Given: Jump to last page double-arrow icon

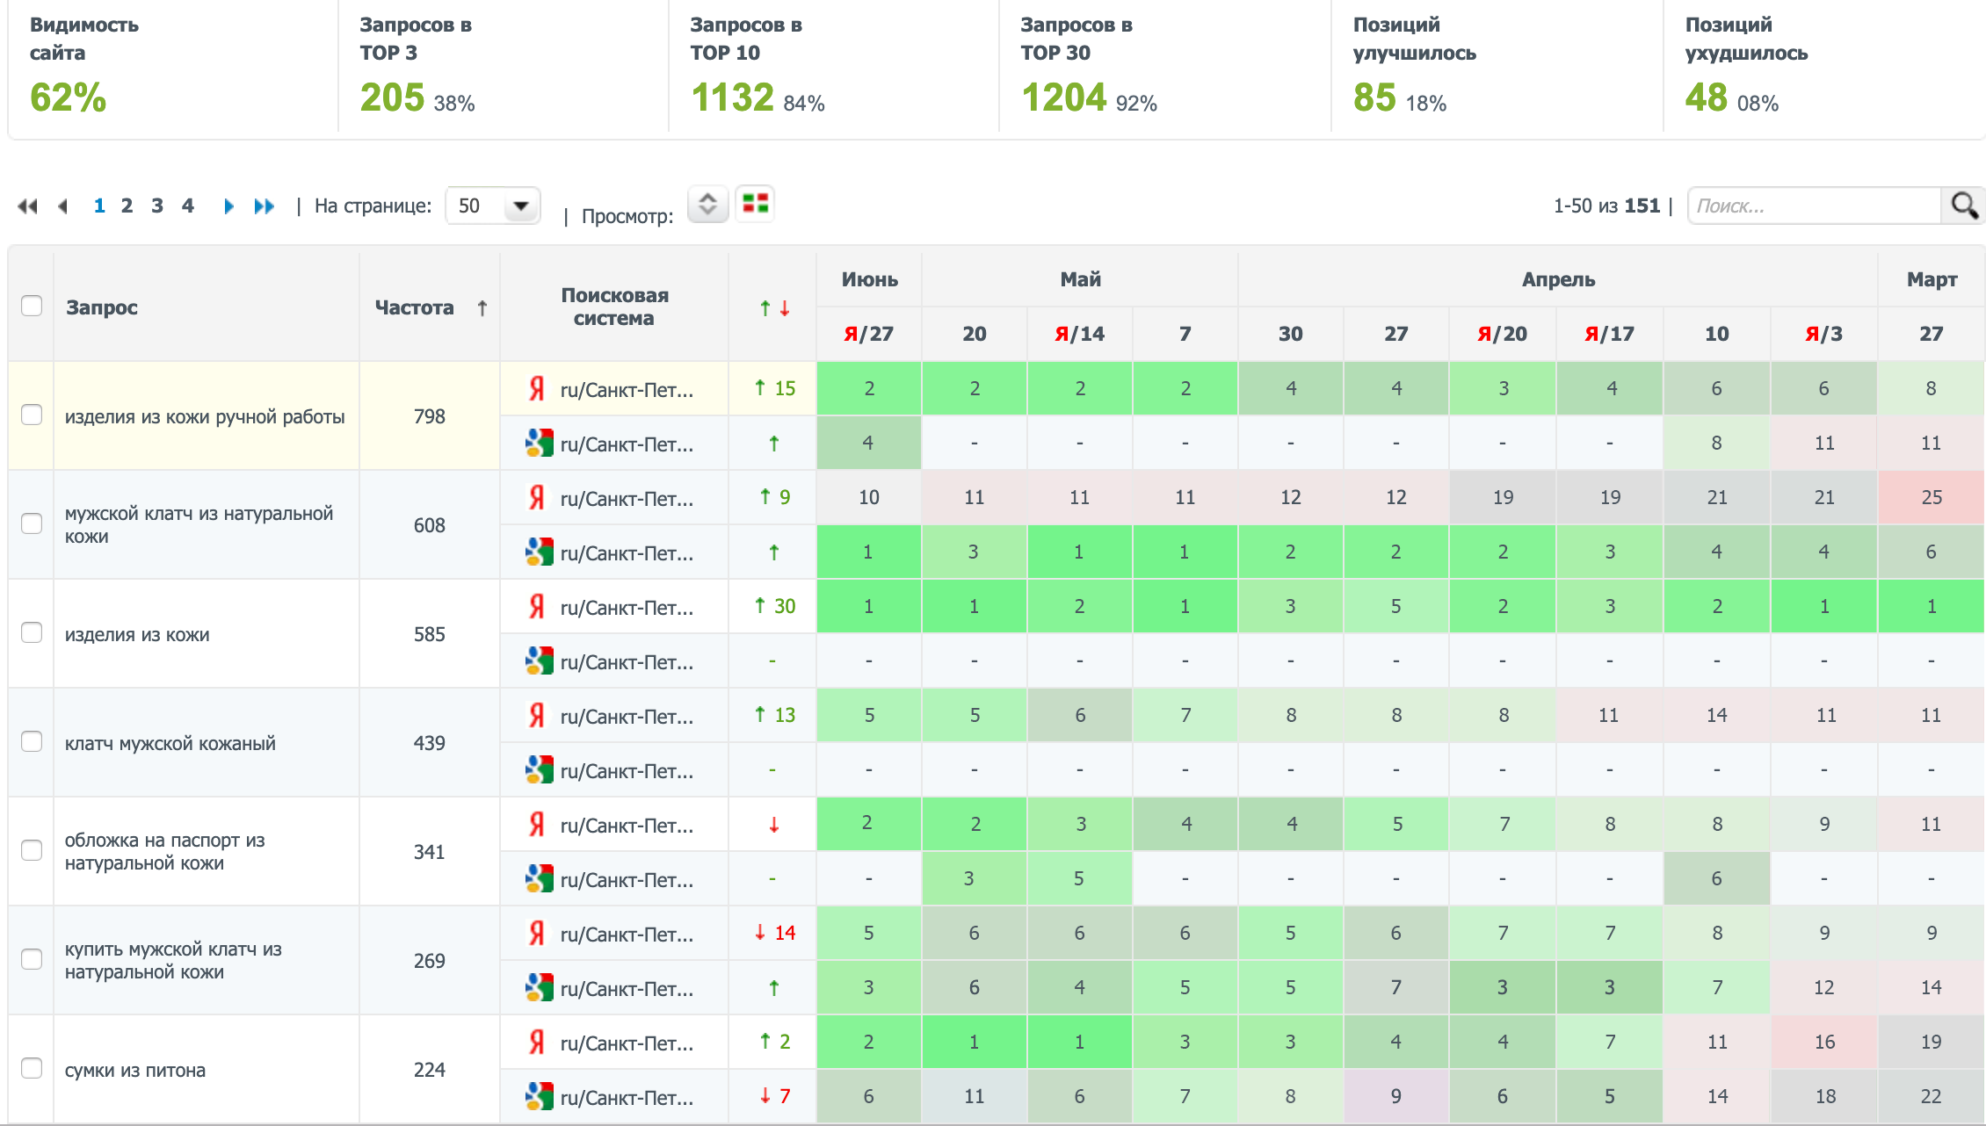Looking at the screenshot, I should pos(264,206).
